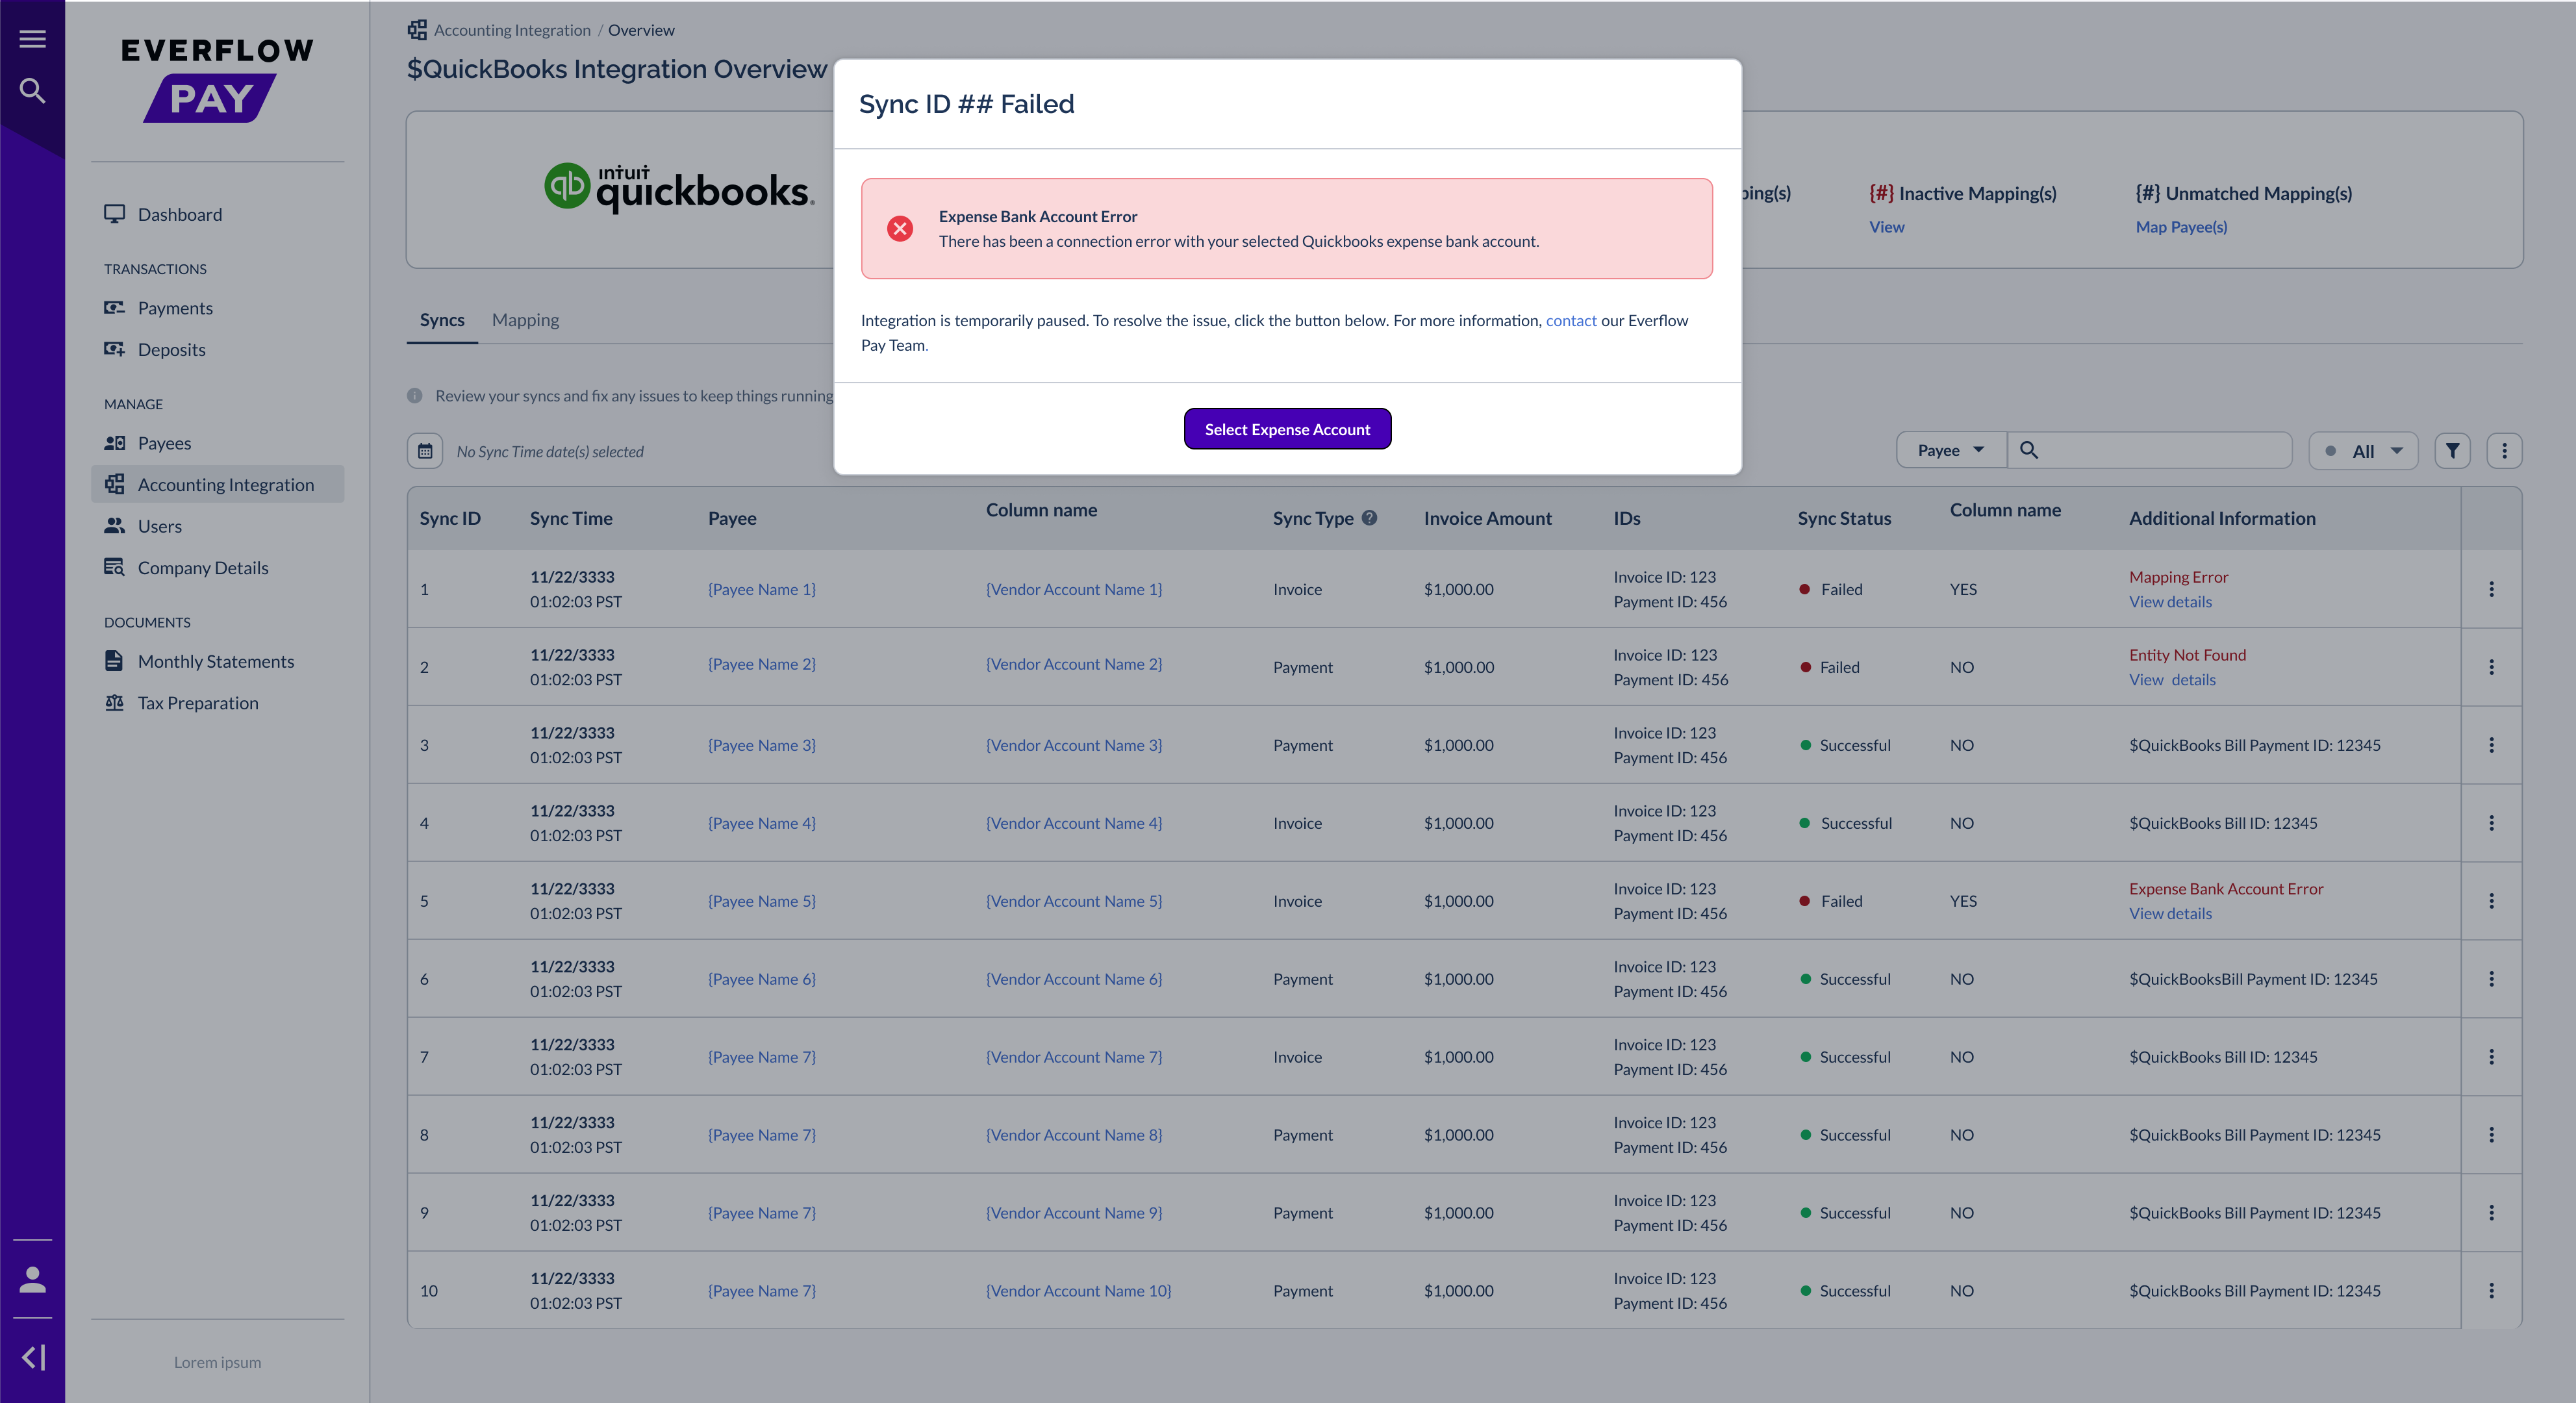Click the Sync ID column header

point(450,518)
